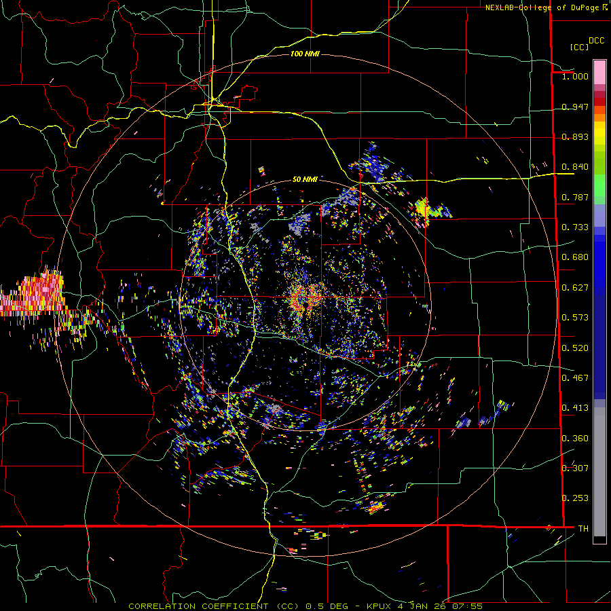Pick the gray lower segment of color bar

tap(599, 472)
